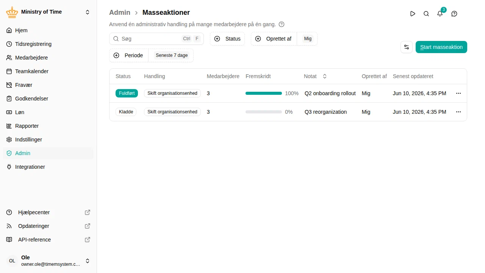The height and width of the screenshot is (273, 485).
Task: Click the 0% progress bar
Action: pos(264,112)
